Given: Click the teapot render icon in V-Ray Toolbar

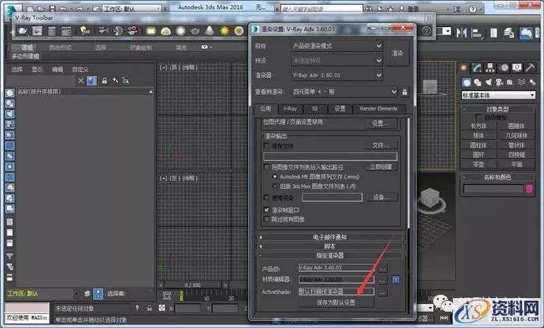Looking at the screenshot, I should 22,31.
